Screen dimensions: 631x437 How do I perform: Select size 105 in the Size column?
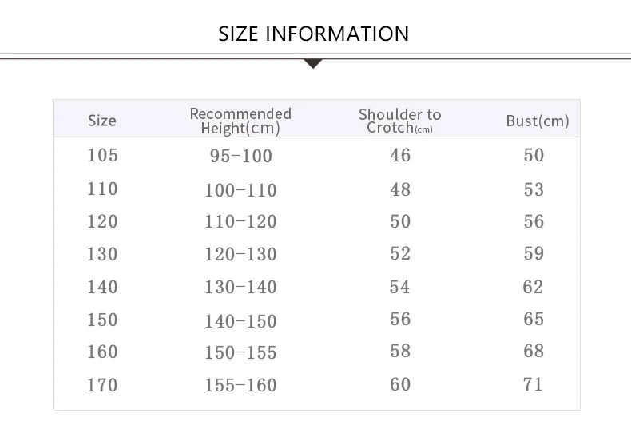point(102,155)
